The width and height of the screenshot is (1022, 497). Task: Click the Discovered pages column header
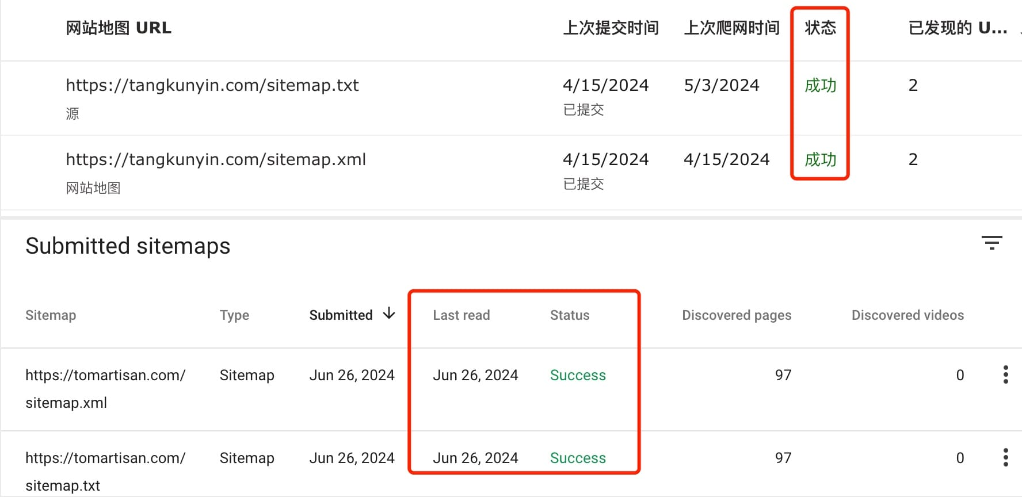click(737, 315)
